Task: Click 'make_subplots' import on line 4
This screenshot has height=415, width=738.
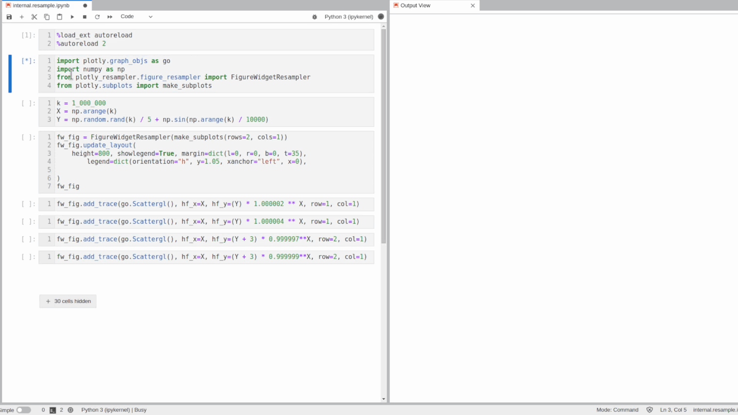Action: click(187, 86)
